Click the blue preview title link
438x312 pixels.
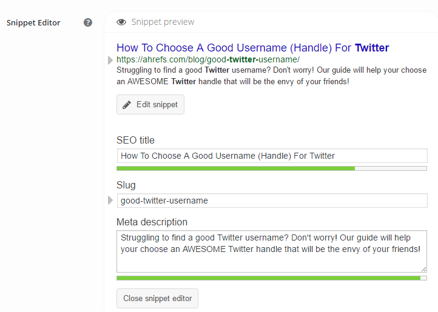252,48
